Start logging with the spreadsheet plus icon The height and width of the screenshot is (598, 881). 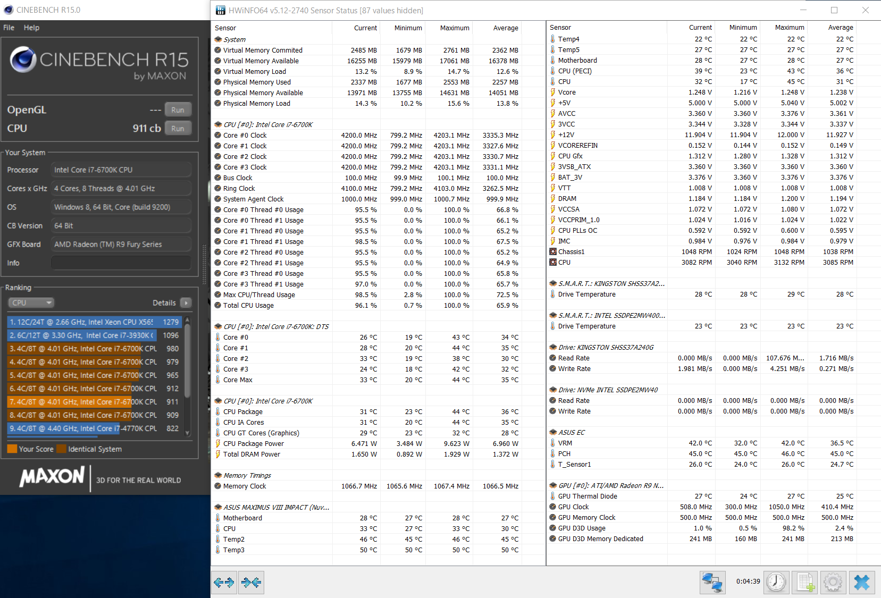click(x=805, y=583)
